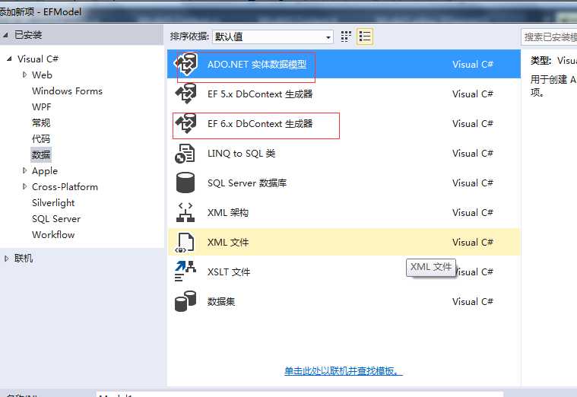The width and height of the screenshot is (577, 397).
Task: Click the 已安装 section header label
Action: coord(28,35)
